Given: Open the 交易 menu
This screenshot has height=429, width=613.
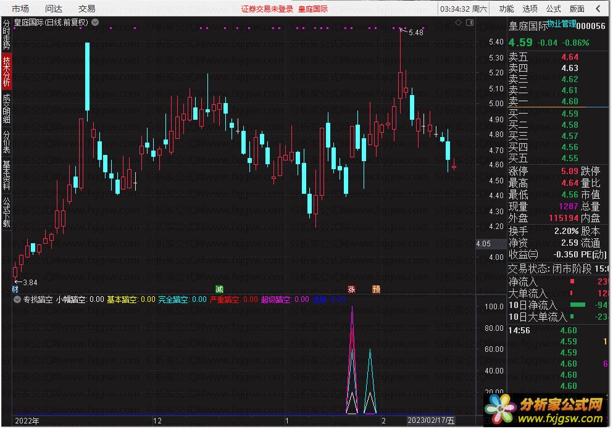Looking at the screenshot, I should 86,9.
